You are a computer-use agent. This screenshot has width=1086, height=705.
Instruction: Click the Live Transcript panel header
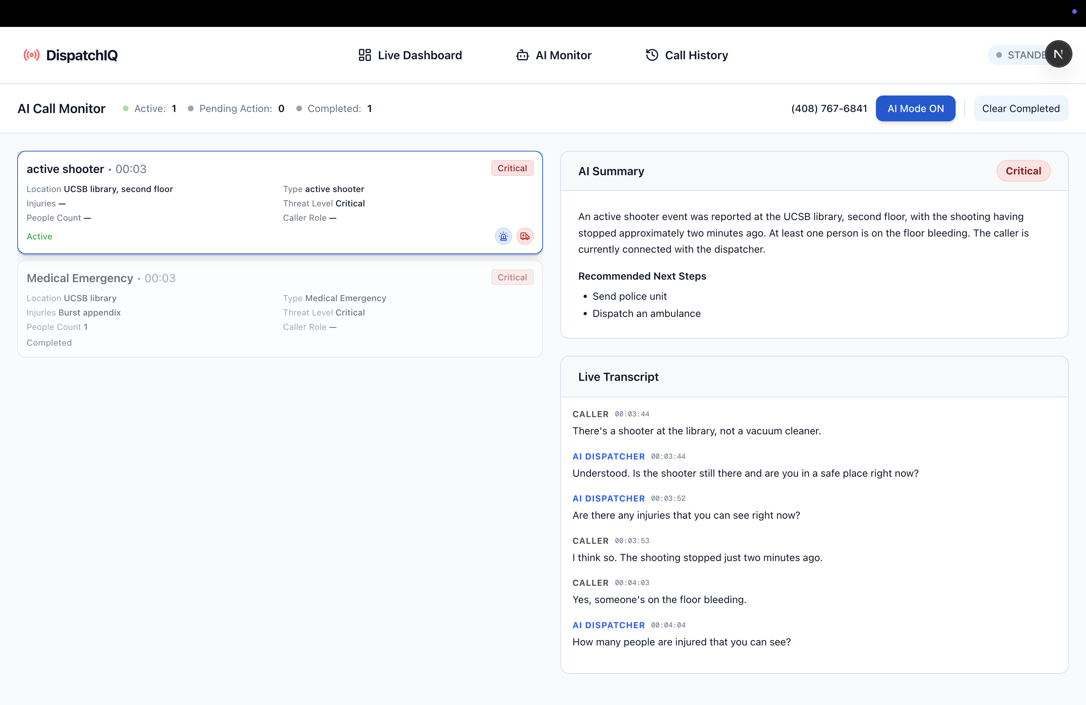click(x=618, y=377)
